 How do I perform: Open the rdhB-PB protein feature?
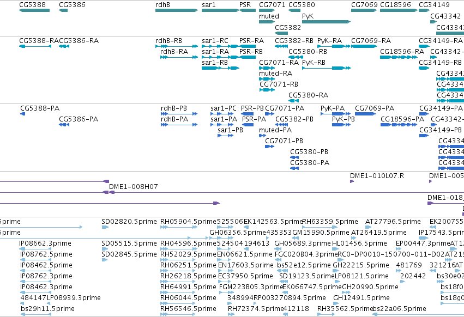coord(179,114)
